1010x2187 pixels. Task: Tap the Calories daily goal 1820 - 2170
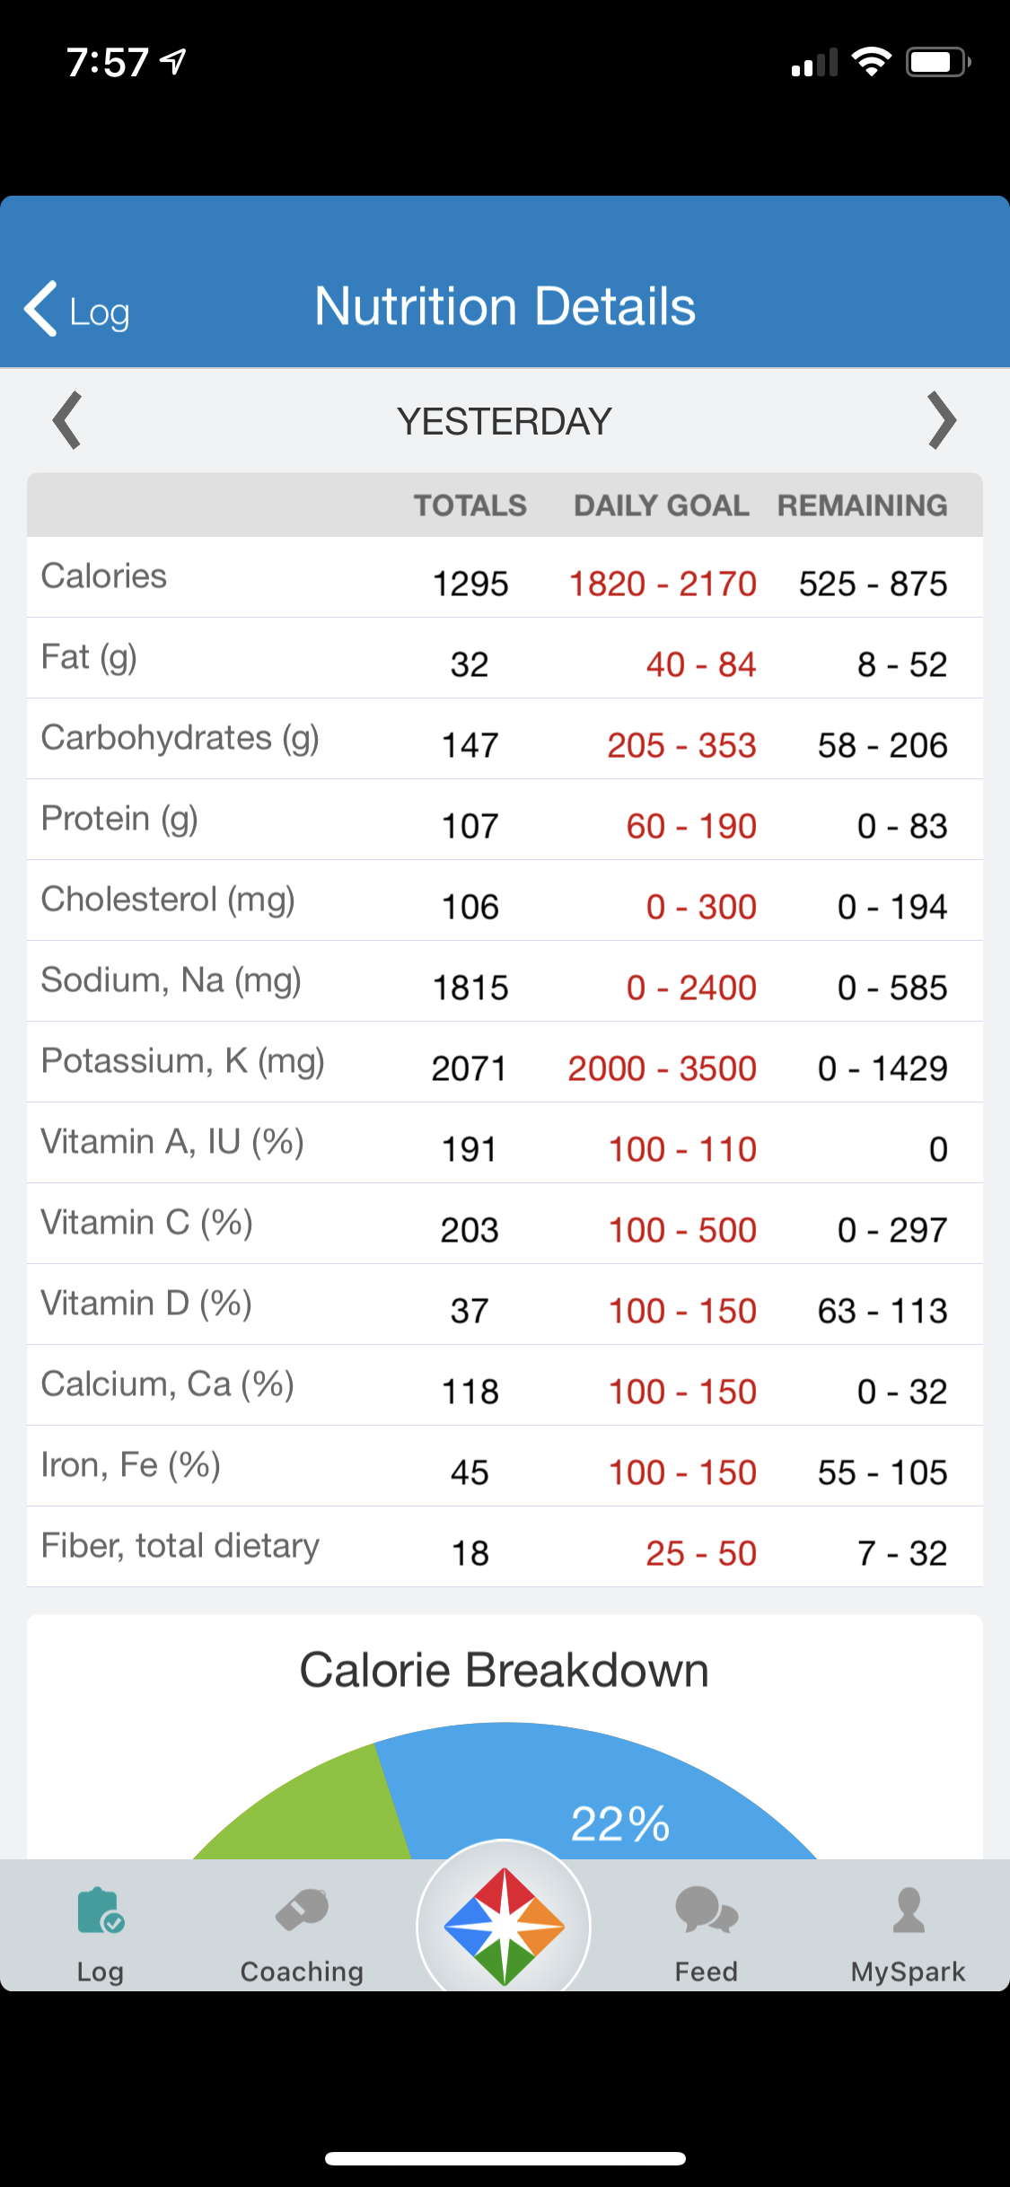[663, 584]
